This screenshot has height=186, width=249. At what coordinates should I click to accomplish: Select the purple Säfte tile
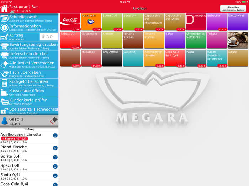coord(175,40)
